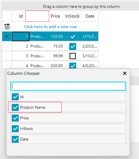Click the Id column header
Screen dimensions: 139x159
(19, 16)
